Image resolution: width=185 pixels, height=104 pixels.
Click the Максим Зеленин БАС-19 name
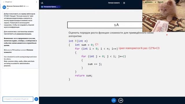point(16,6)
